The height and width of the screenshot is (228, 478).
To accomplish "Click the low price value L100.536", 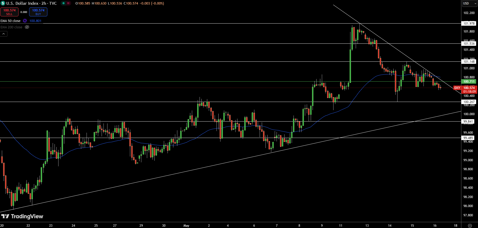I will click(x=115, y=3).
